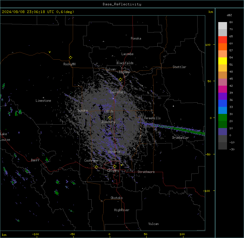Click the Innisfail label
244x238 pixels.
point(117,92)
